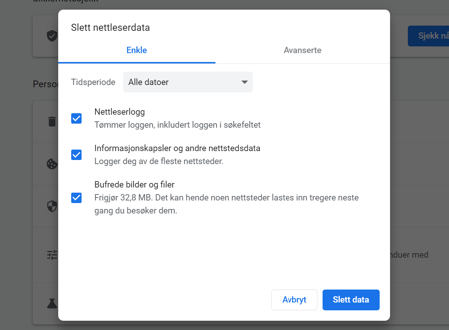Open the Tidsperiode dropdown showing Alle datoer
This screenshot has height=330, width=449.
(x=188, y=82)
